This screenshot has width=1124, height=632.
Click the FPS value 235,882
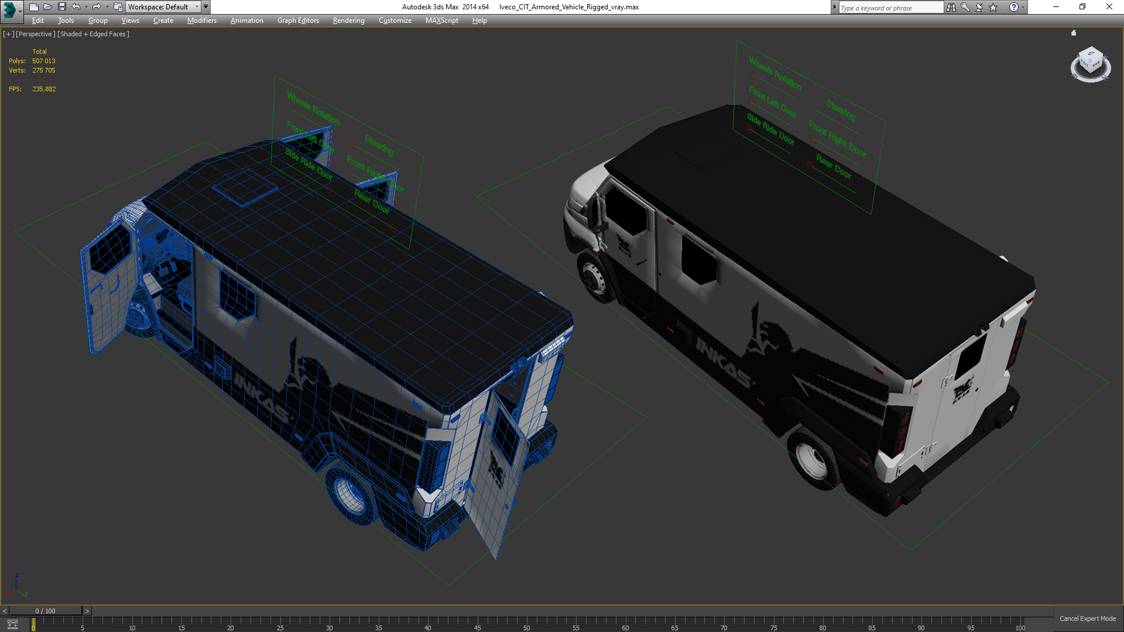pyautogui.click(x=44, y=89)
